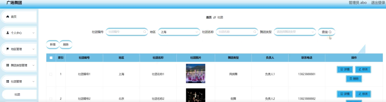Click the 社团编号 column header

[84, 58]
